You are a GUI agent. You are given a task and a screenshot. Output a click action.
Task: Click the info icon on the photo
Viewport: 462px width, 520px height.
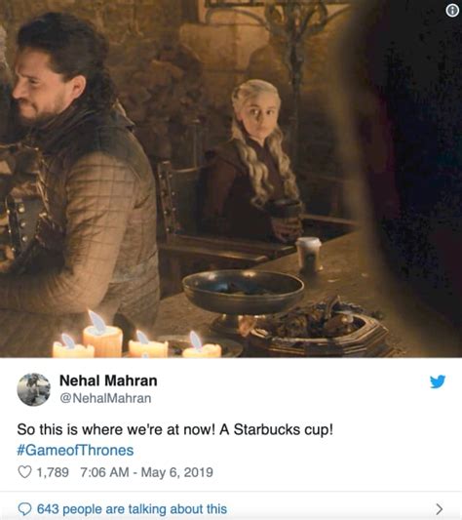coord(452,11)
